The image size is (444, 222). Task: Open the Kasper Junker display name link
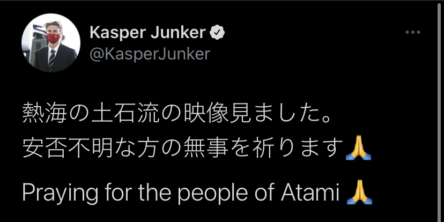(147, 33)
